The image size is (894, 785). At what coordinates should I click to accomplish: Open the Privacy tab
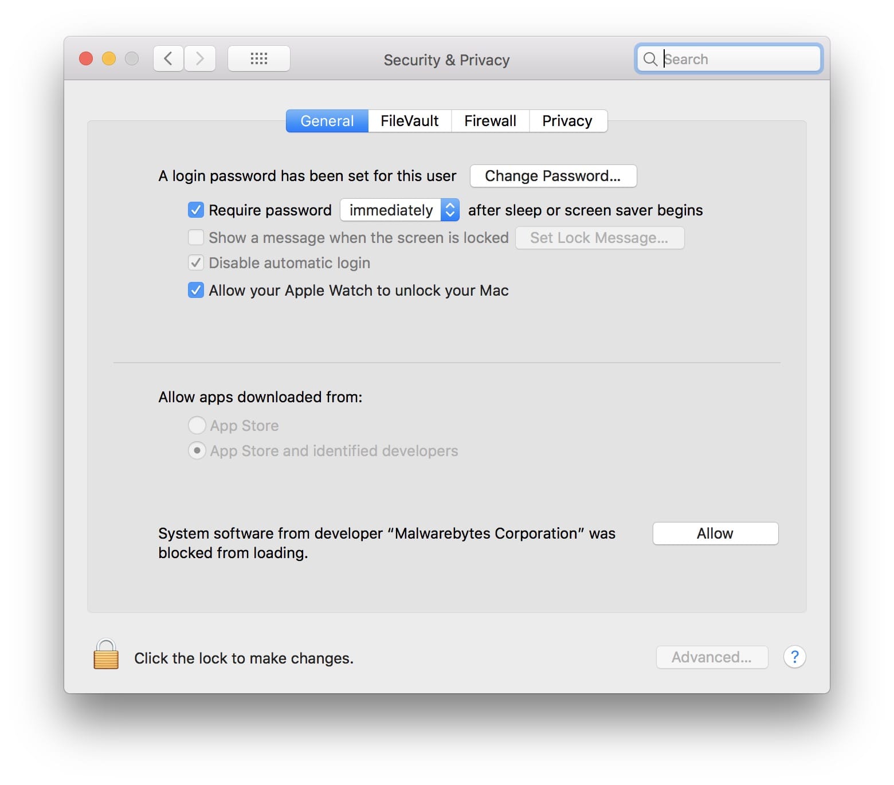click(567, 121)
